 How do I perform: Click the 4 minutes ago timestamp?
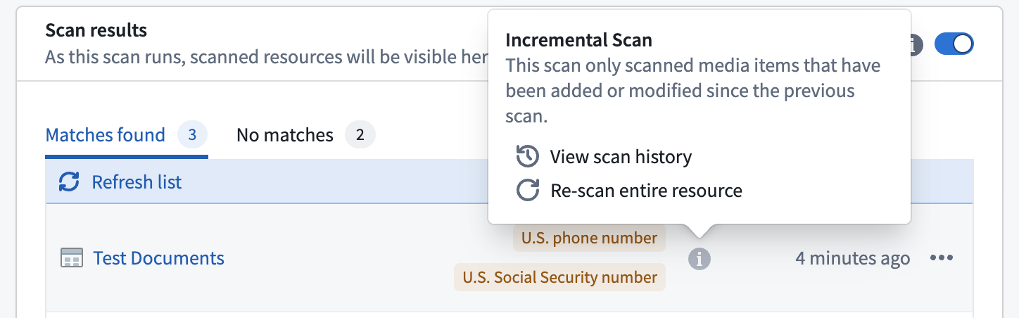(852, 258)
